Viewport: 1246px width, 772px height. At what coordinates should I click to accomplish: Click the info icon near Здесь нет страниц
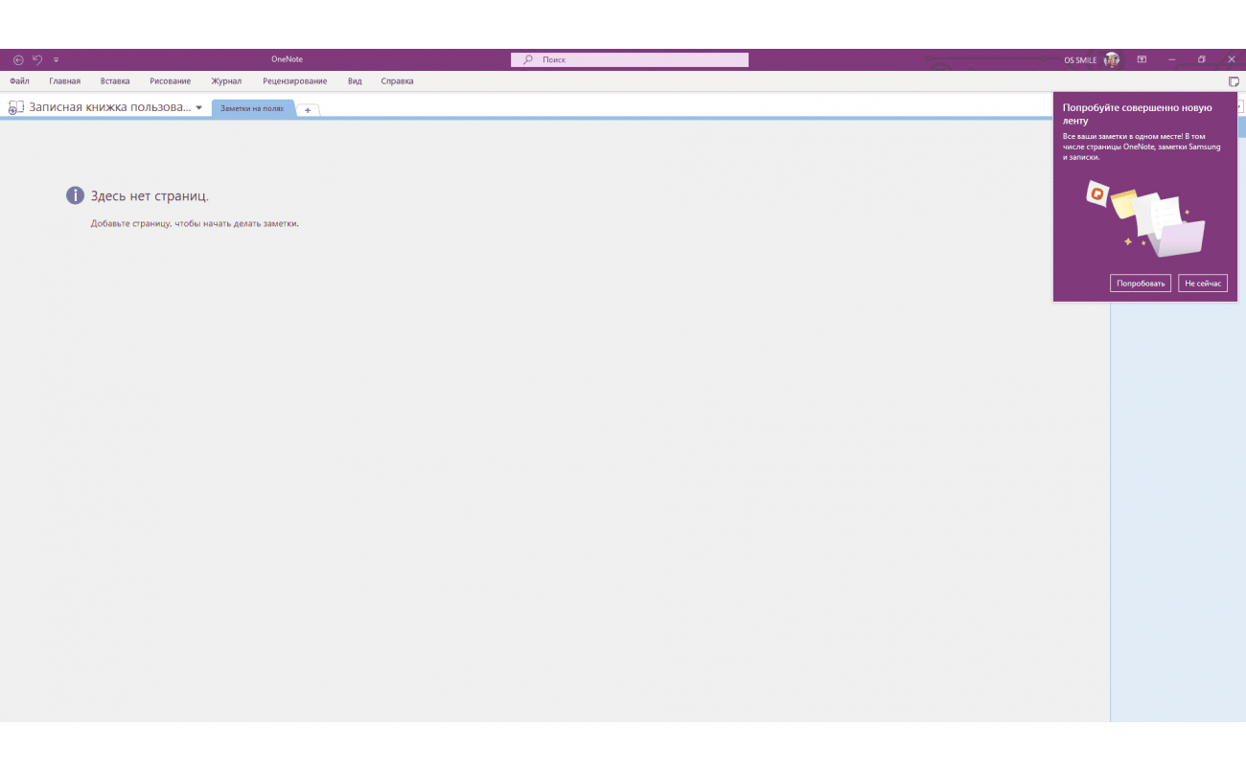[x=76, y=195]
